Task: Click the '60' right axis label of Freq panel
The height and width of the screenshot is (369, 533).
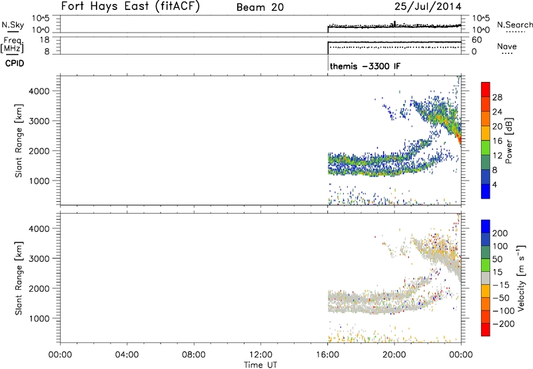Action: pyautogui.click(x=477, y=40)
